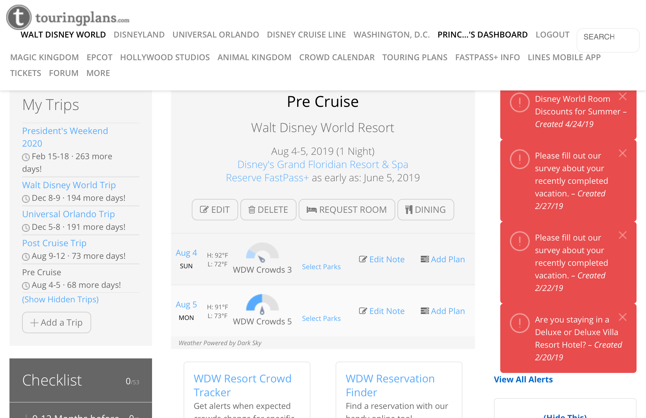Image resolution: width=646 pixels, height=418 pixels.
Task: Click the TouringPlans logo icon
Action: pos(19,17)
